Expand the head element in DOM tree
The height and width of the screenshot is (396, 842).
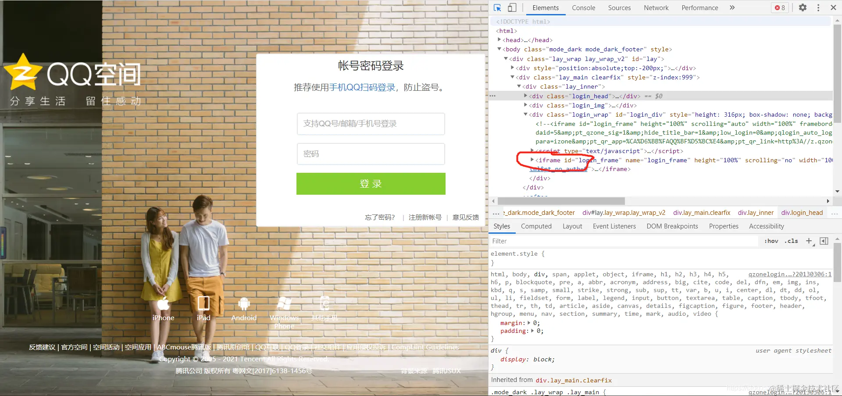[499, 40]
